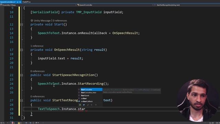This screenshot has width=220, height=124.
Task: Collapse the StartSpeeachRecognition method outline
Action: click(x=22, y=75)
